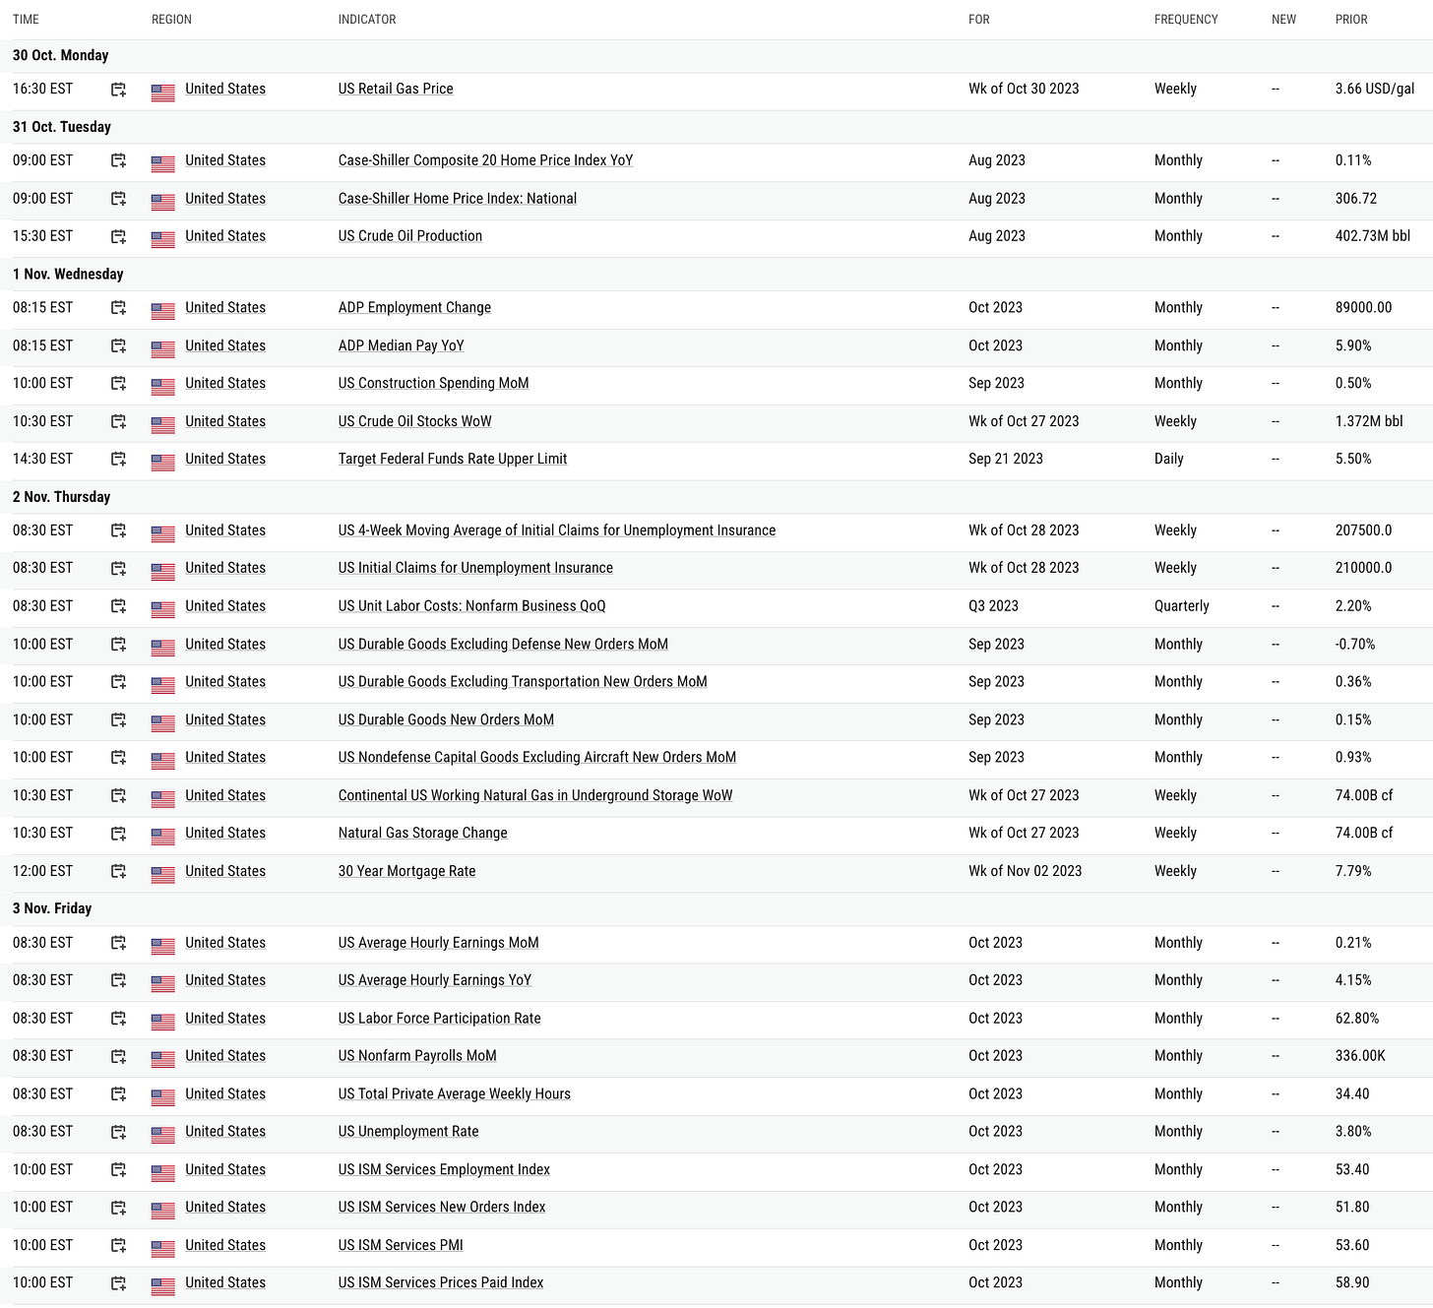Image resolution: width=1433 pixels, height=1308 pixels.
Task: Click United States flag in 30 Year Mortgage row
Action: coord(163,873)
